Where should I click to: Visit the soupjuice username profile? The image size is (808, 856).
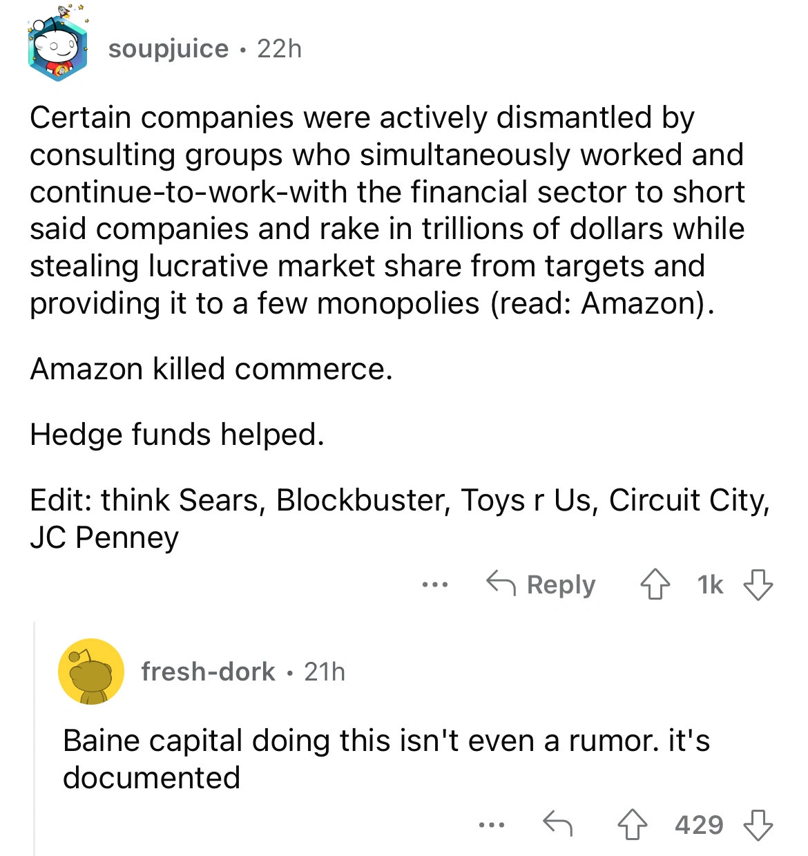(x=169, y=49)
